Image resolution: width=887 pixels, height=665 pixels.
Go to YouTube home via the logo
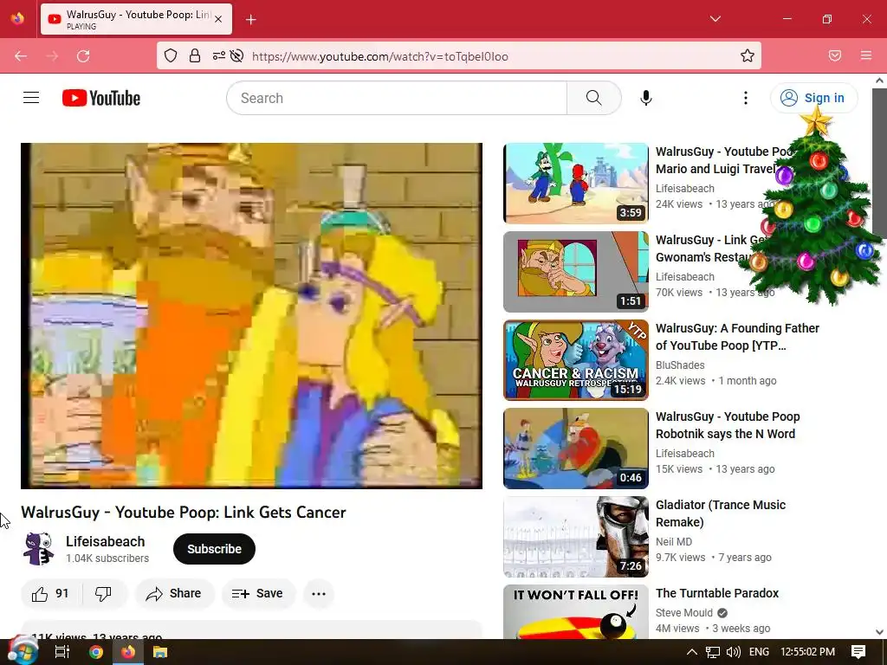tap(101, 98)
